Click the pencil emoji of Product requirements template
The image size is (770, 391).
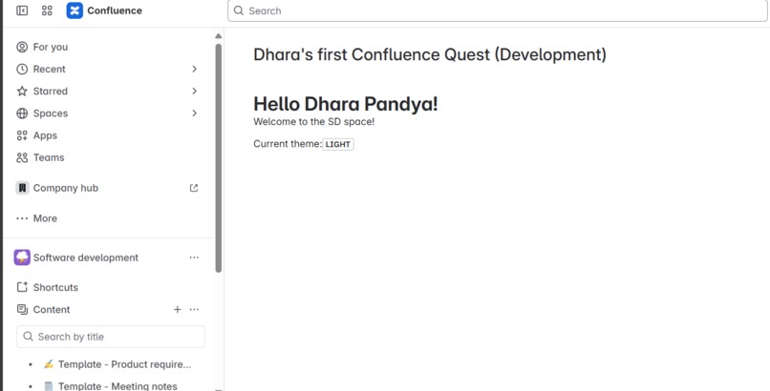[48, 364]
